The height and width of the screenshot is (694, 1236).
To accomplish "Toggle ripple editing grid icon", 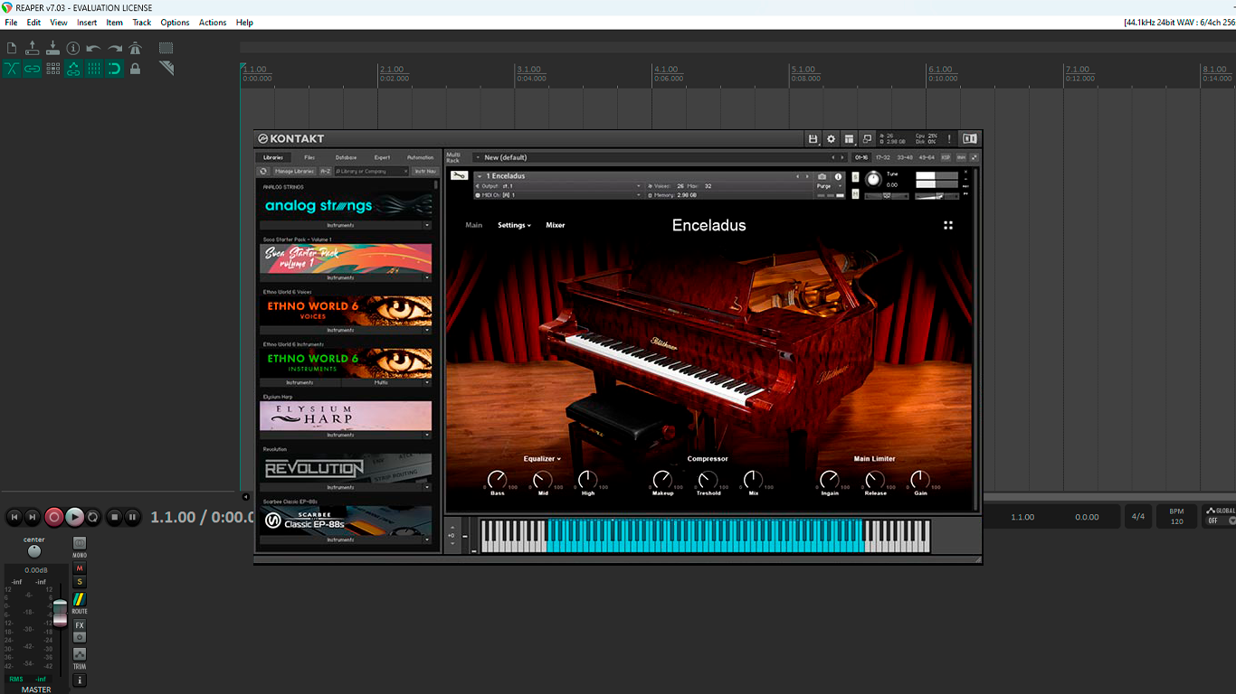I will coord(52,69).
